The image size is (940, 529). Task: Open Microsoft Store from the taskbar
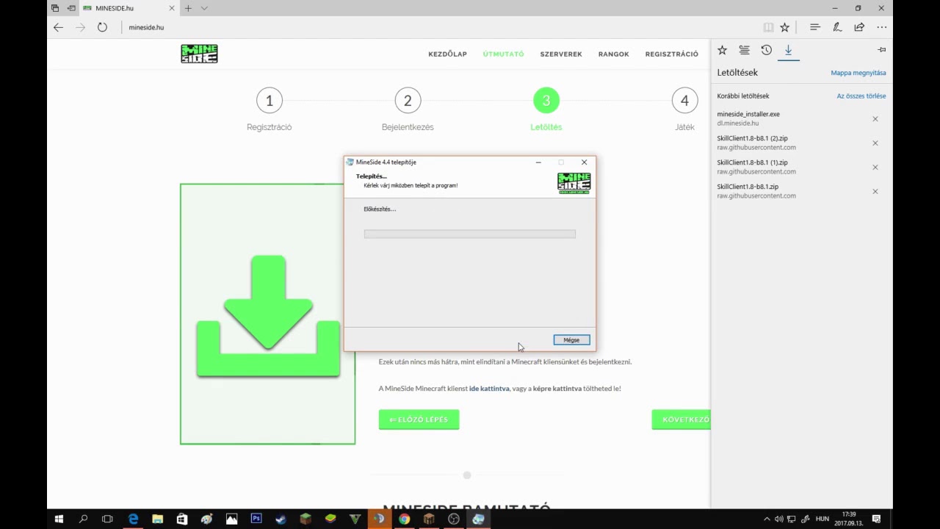[x=182, y=519]
